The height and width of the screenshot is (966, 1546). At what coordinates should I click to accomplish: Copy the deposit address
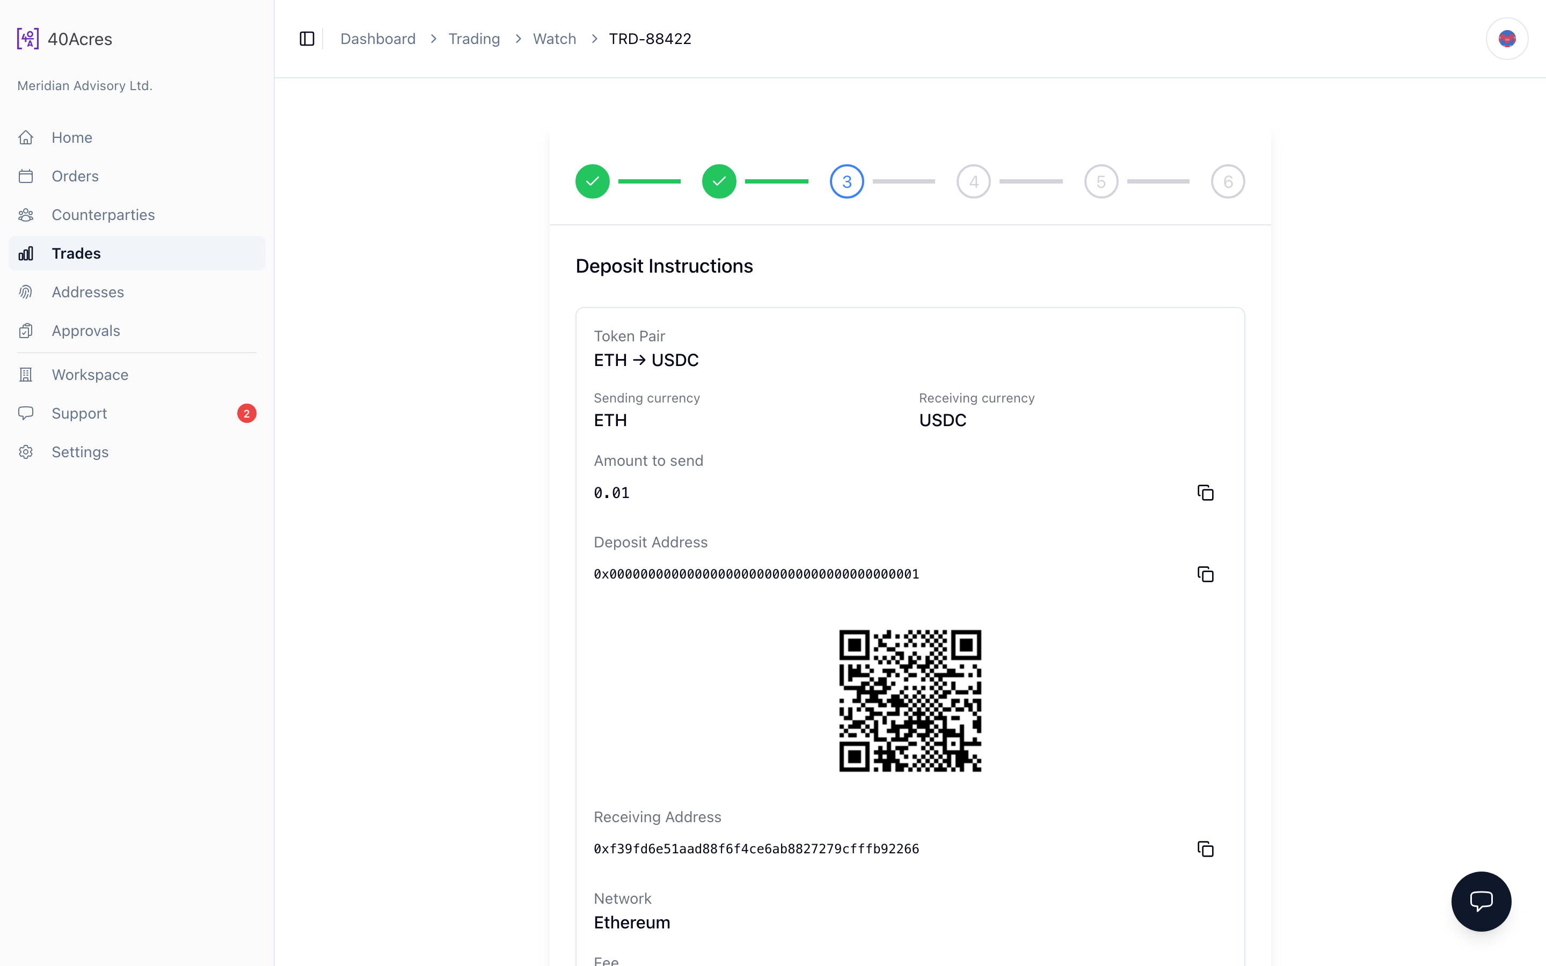coord(1205,574)
